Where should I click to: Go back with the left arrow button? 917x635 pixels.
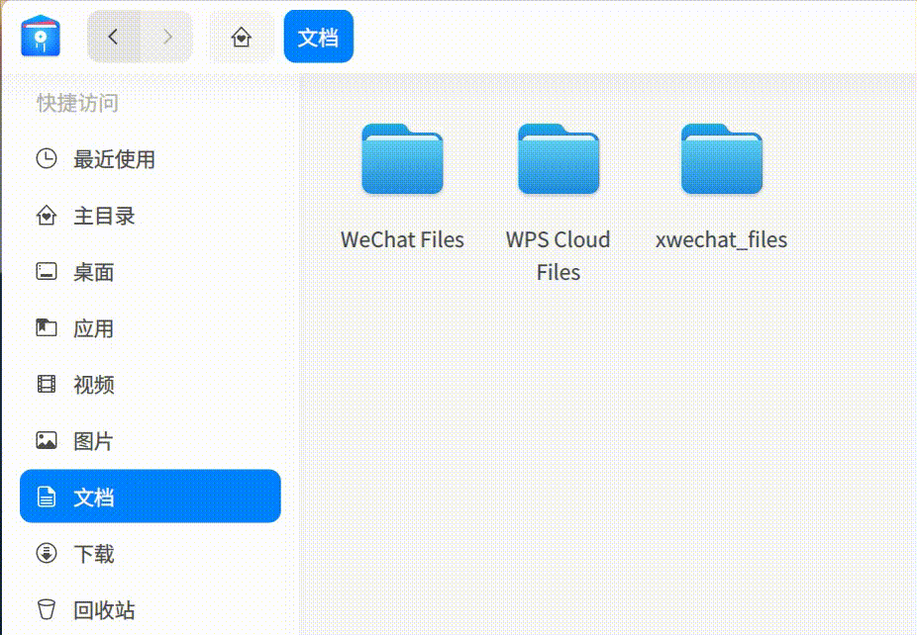tap(114, 37)
